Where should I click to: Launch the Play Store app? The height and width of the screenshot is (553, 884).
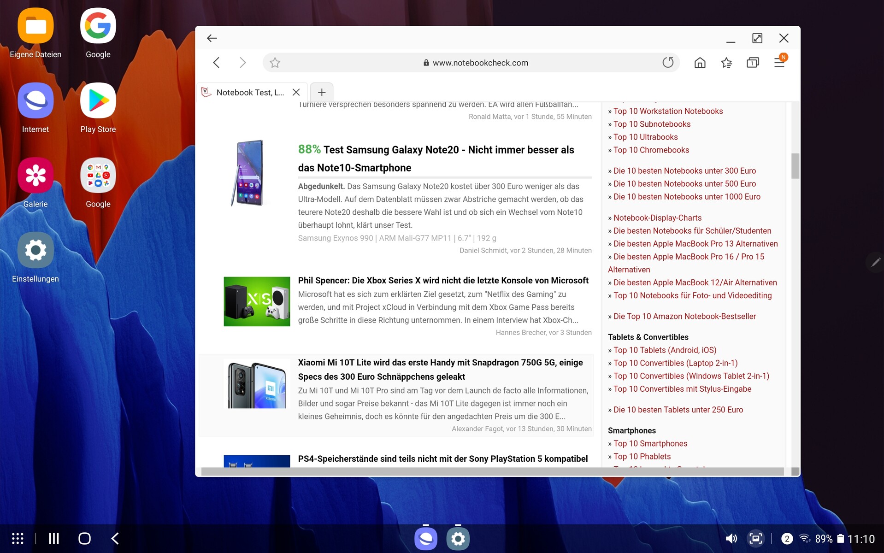(98, 101)
